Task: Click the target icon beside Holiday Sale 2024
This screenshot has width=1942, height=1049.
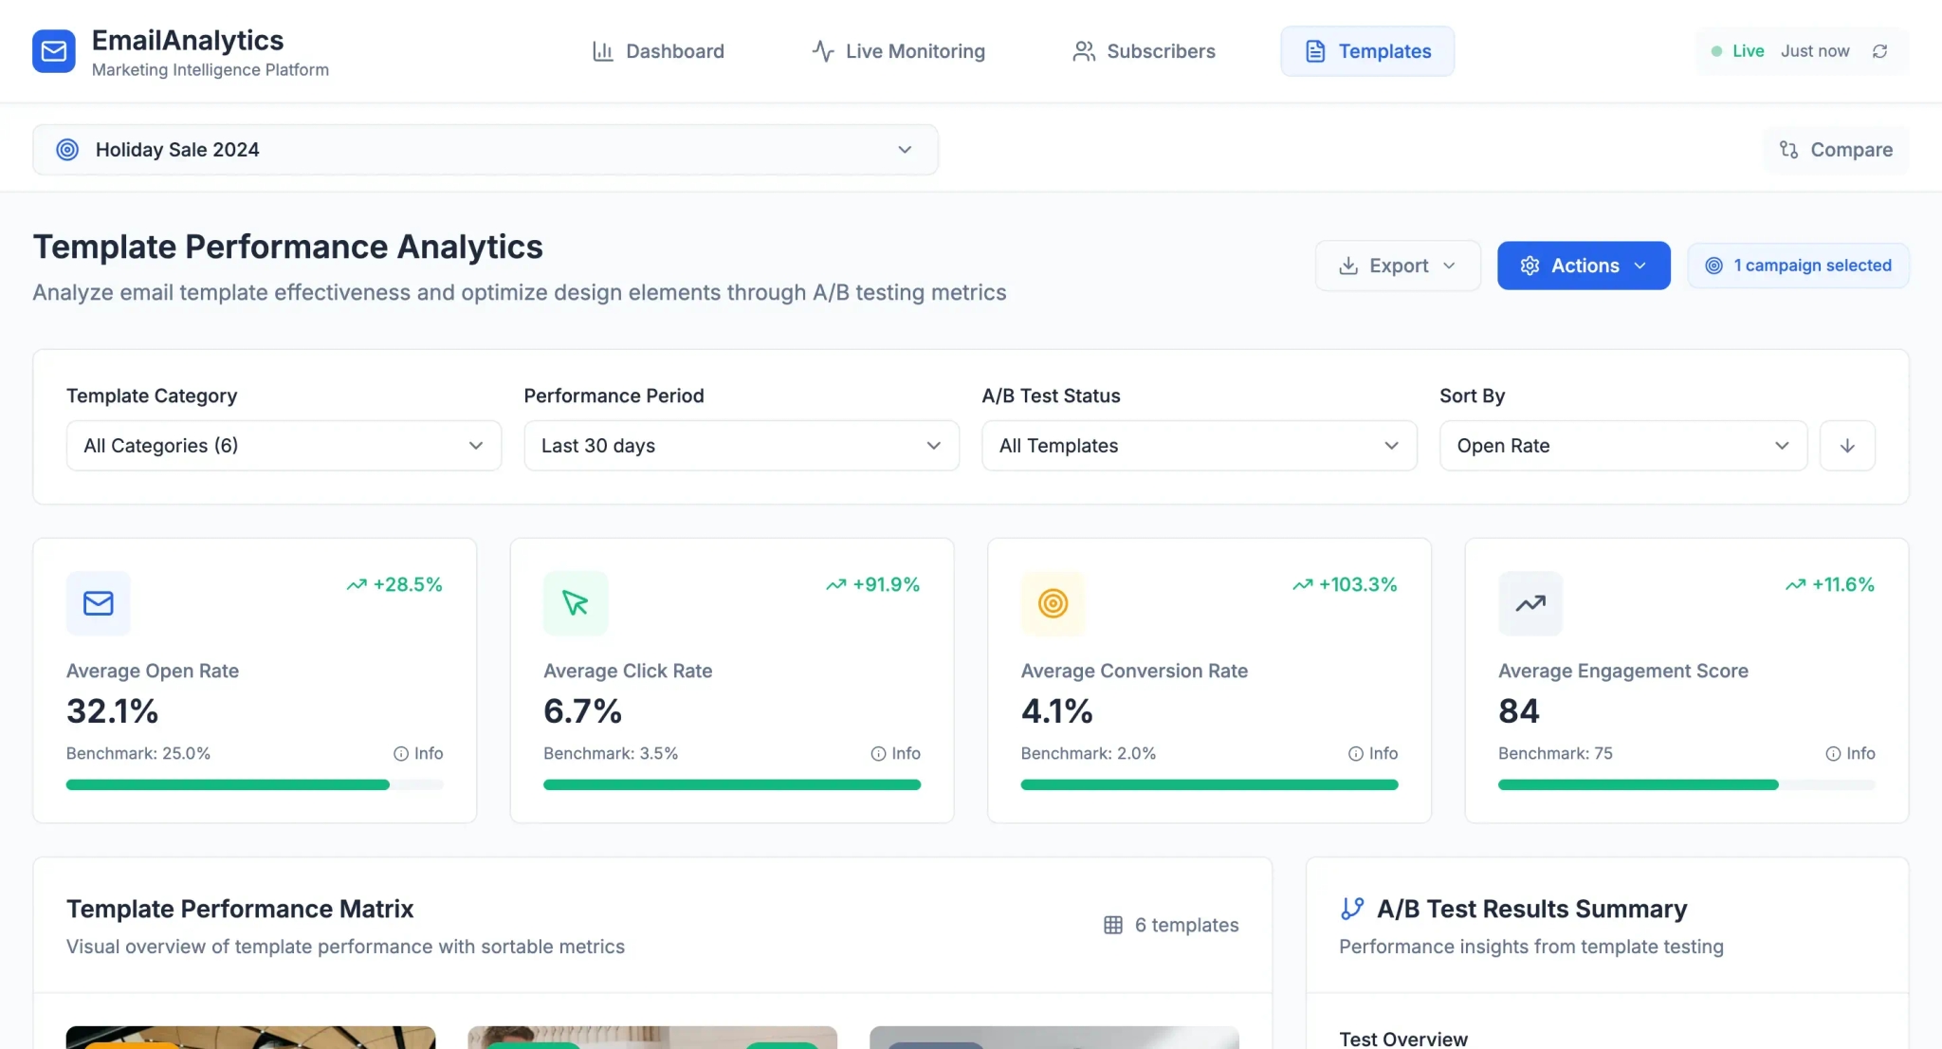Action: point(67,149)
